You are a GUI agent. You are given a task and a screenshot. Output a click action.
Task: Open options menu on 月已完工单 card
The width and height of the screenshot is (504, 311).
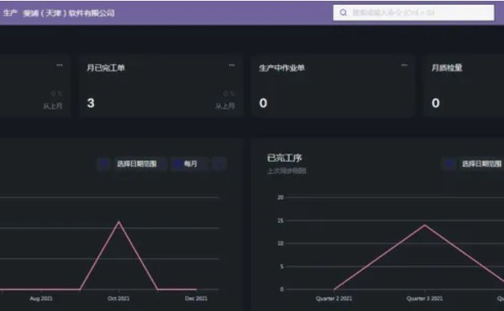(x=232, y=65)
